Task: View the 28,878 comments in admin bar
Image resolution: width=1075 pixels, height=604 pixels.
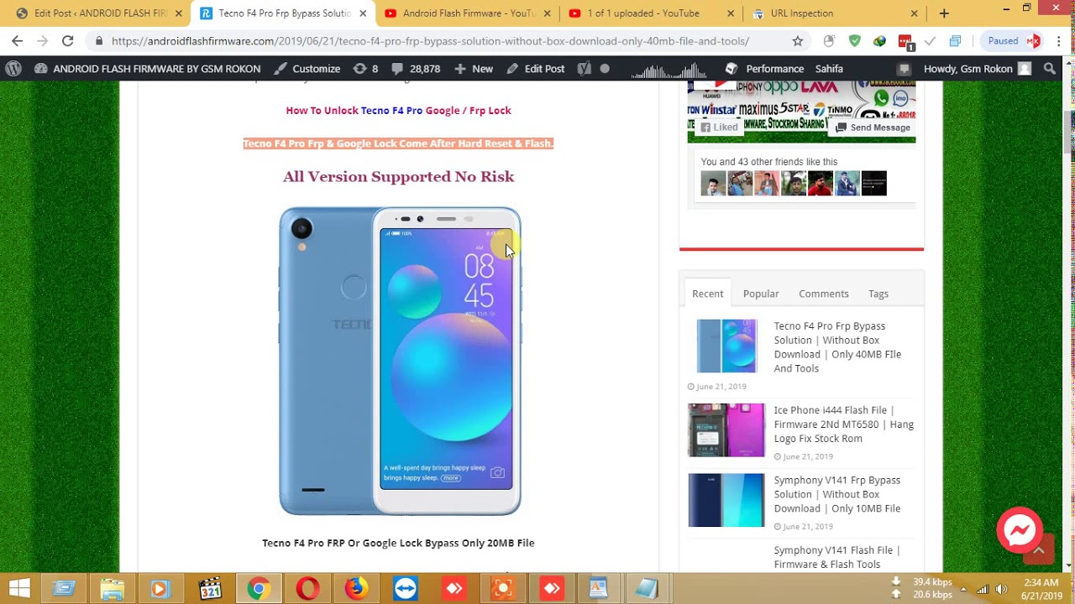Action: coord(416,69)
